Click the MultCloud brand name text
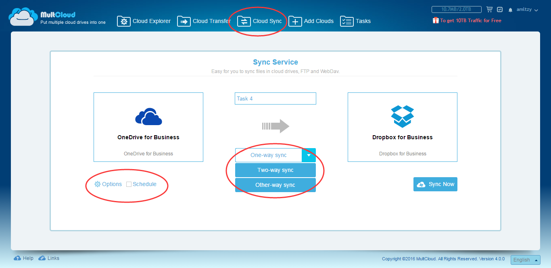This screenshot has width=551, height=268. [x=58, y=15]
